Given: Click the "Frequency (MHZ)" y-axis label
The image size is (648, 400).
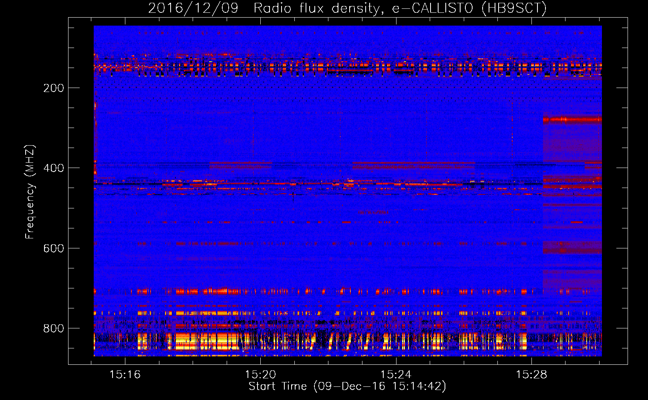Looking at the screenshot, I should tap(30, 192).
